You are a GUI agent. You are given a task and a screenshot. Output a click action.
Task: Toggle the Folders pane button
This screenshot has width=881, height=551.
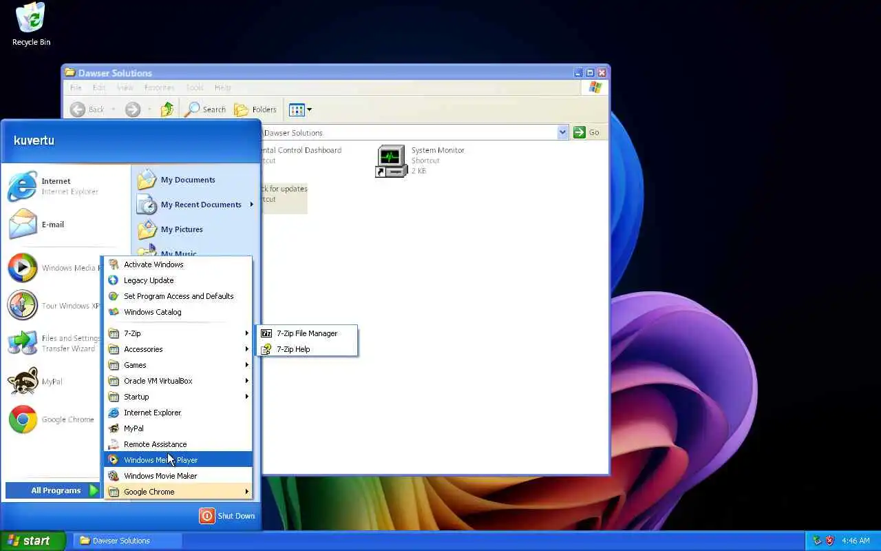pyautogui.click(x=255, y=110)
